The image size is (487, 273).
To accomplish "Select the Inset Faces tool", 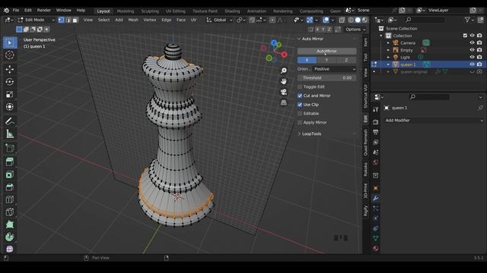I will (10, 174).
